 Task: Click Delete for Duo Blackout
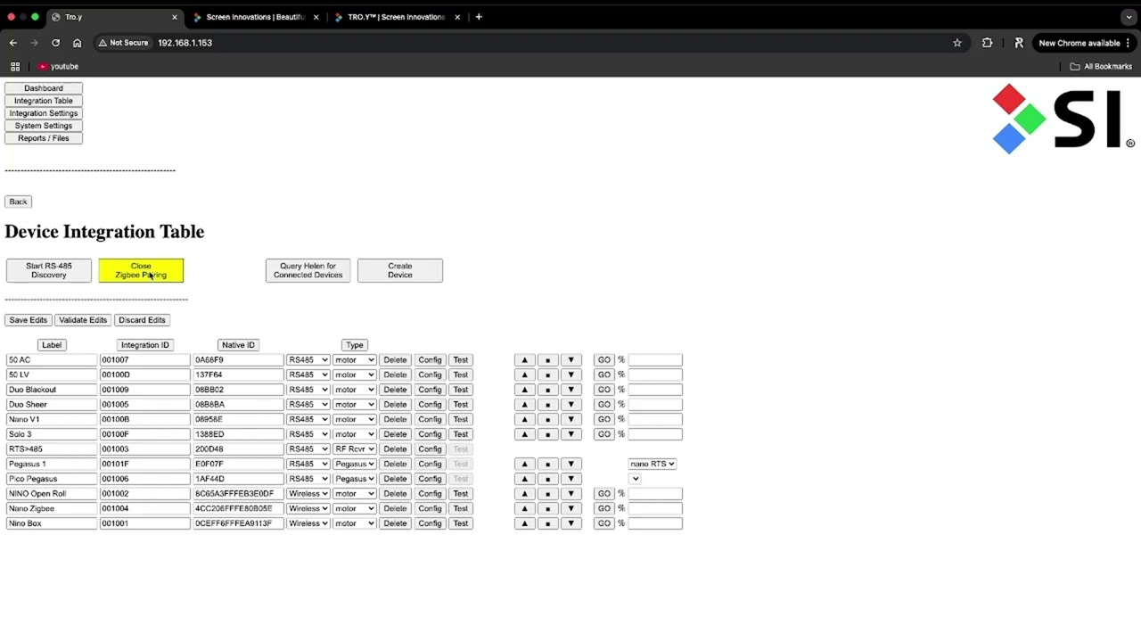395,390
